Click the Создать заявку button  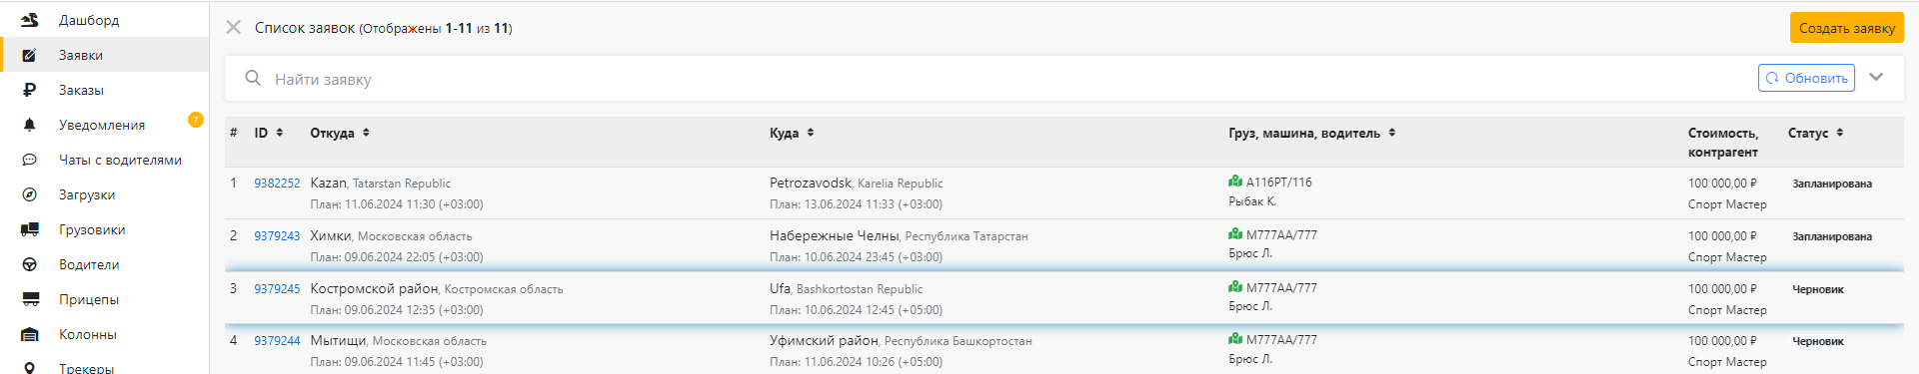(1847, 28)
